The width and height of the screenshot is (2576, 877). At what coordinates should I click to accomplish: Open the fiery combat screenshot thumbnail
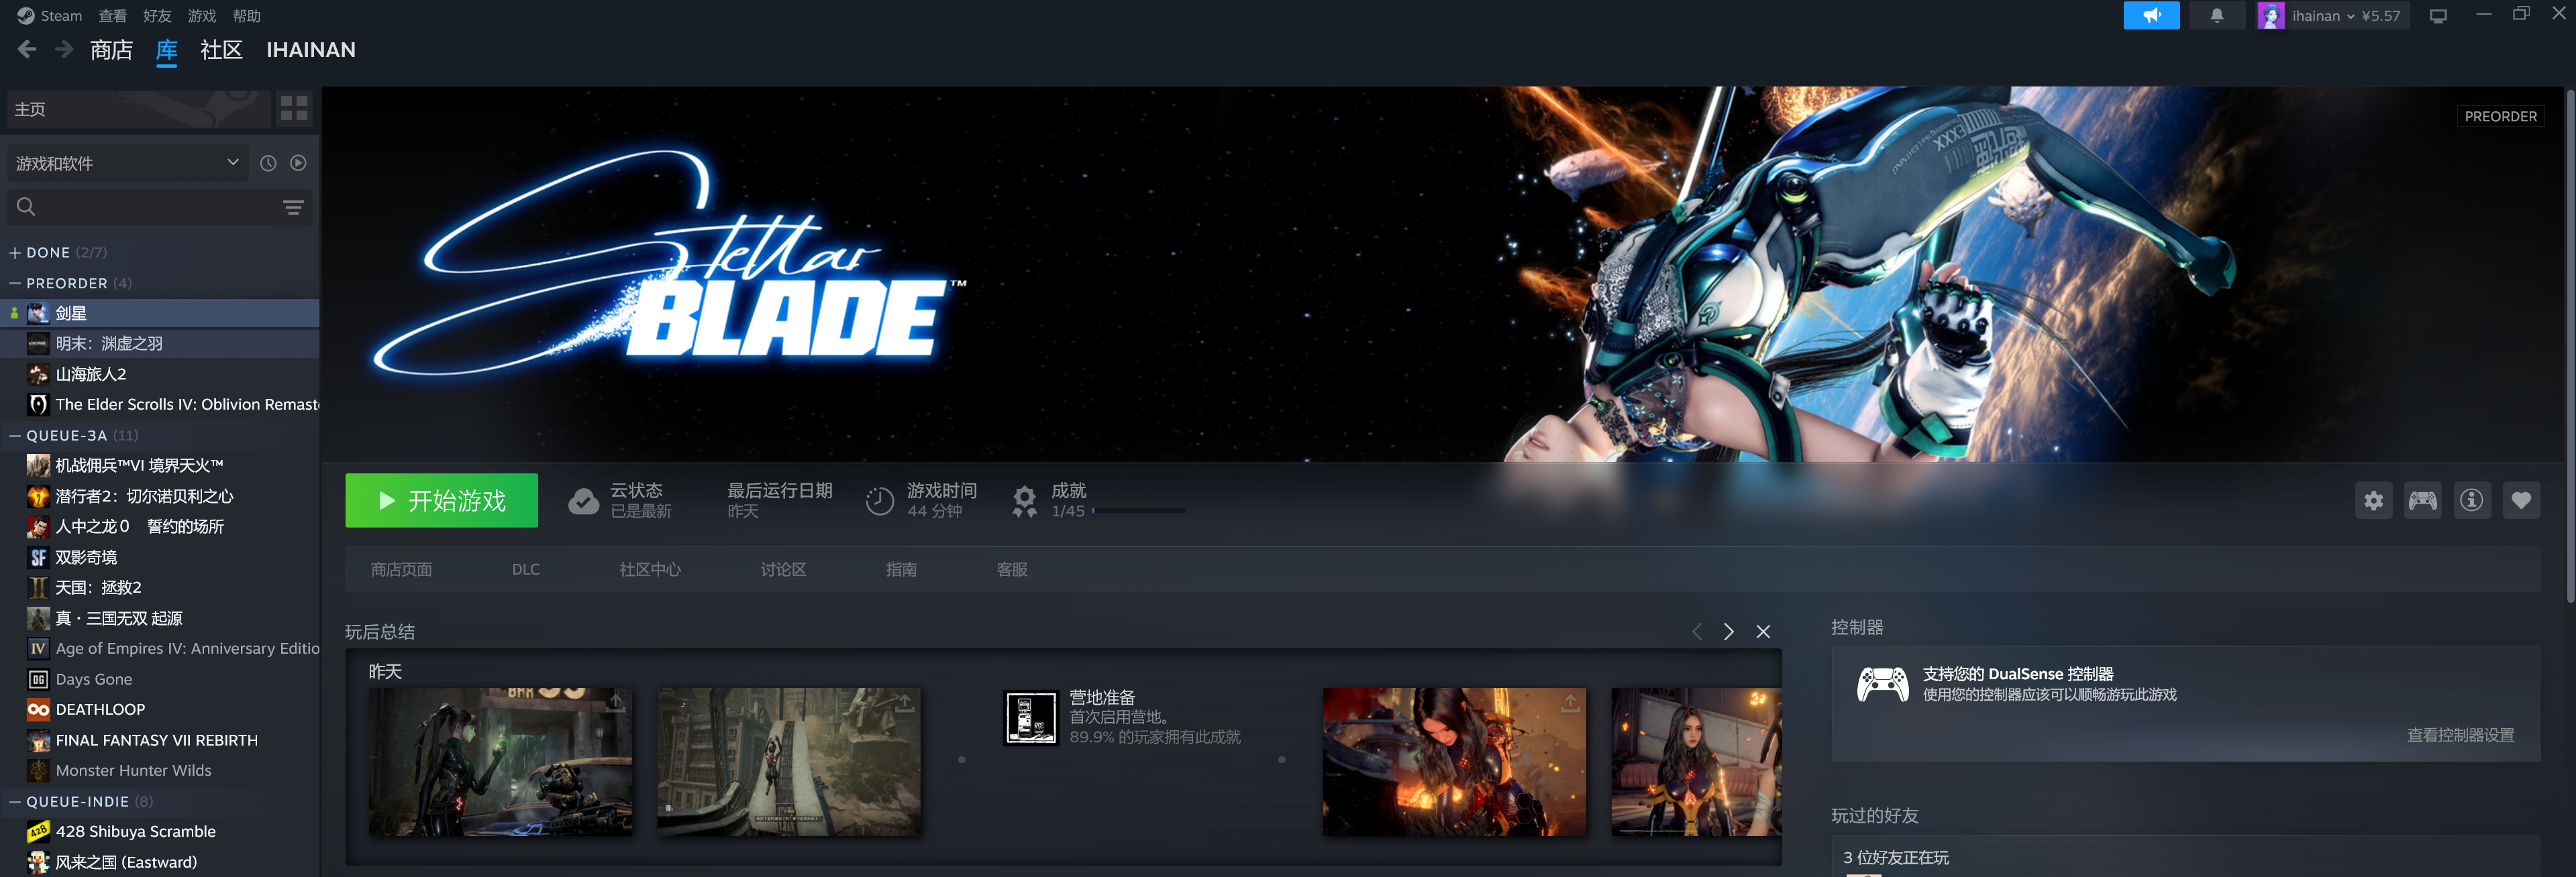tap(1454, 761)
